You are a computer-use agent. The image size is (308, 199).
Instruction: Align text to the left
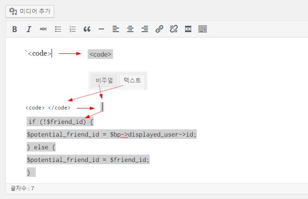(116, 29)
